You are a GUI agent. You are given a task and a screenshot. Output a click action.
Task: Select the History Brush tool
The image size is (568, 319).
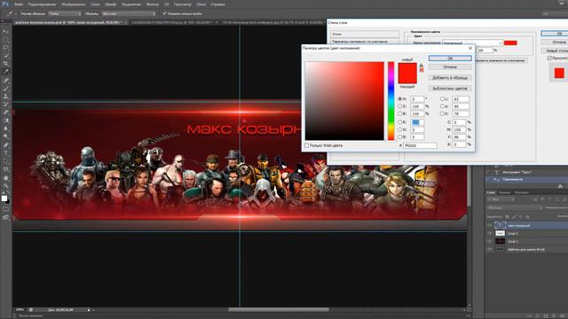pyautogui.click(x=5, y=105)
